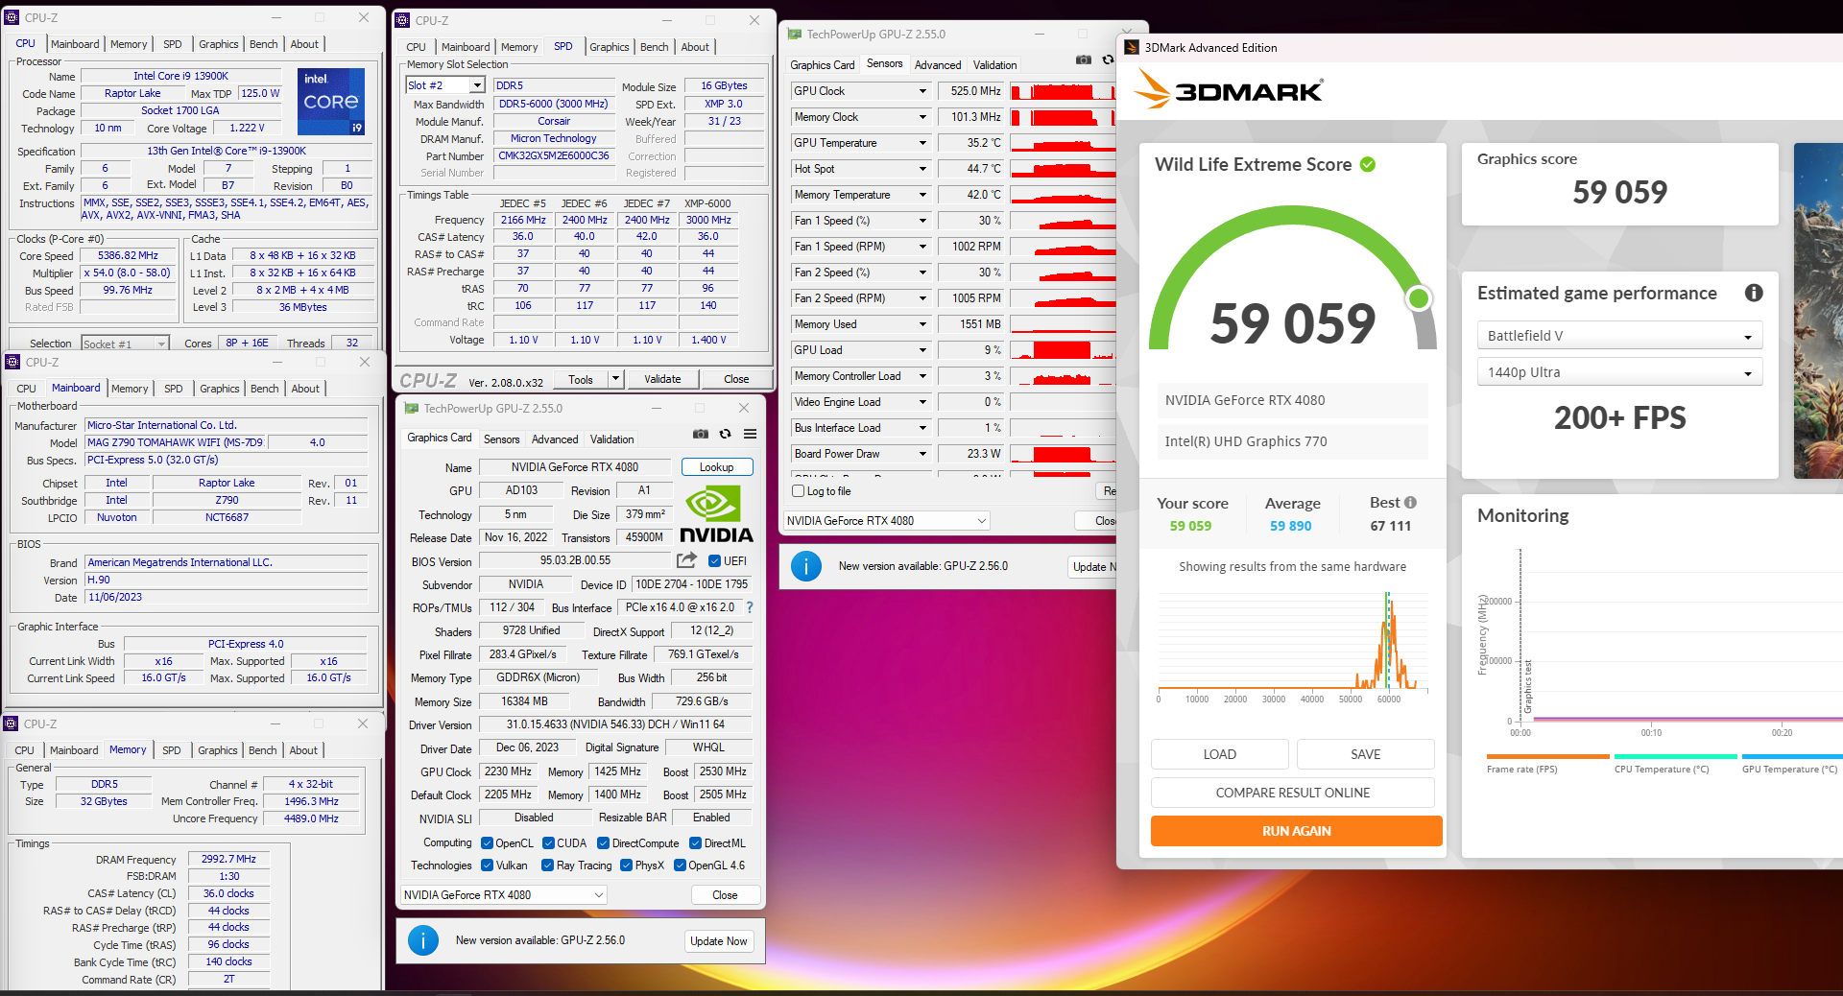Click the refresh icon in GPU-Z Graphics Card window
Screen dimensions: 1843x996
[726, 435]
